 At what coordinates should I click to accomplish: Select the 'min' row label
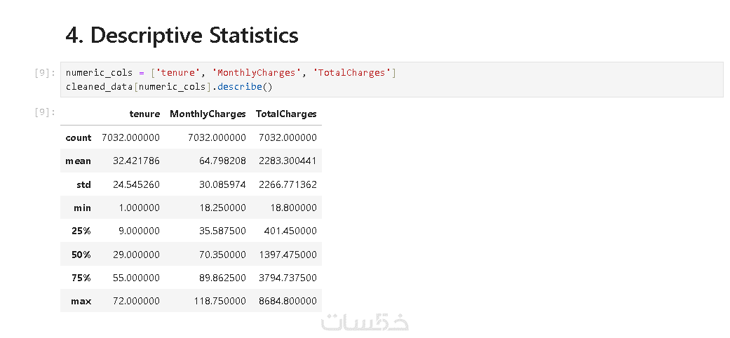[x=82, y=208]
